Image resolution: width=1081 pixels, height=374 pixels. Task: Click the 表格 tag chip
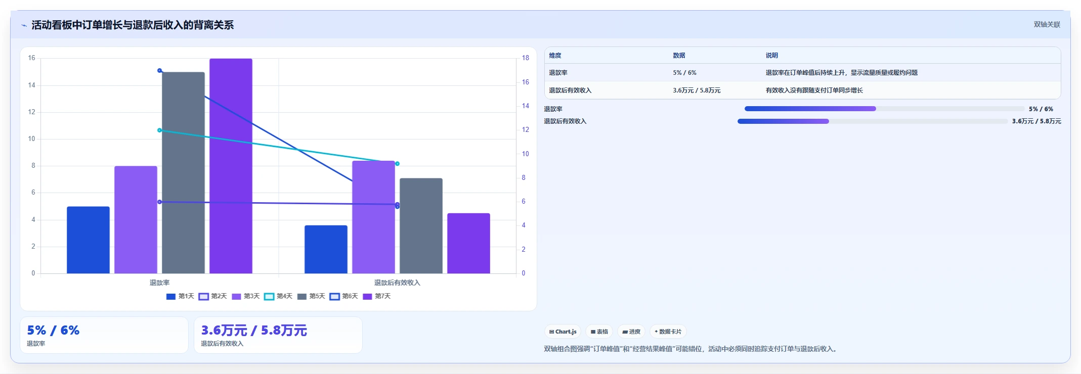[599, 332]
